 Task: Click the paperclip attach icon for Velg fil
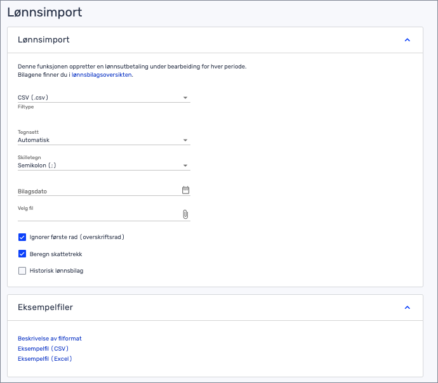tap(185, 214)
